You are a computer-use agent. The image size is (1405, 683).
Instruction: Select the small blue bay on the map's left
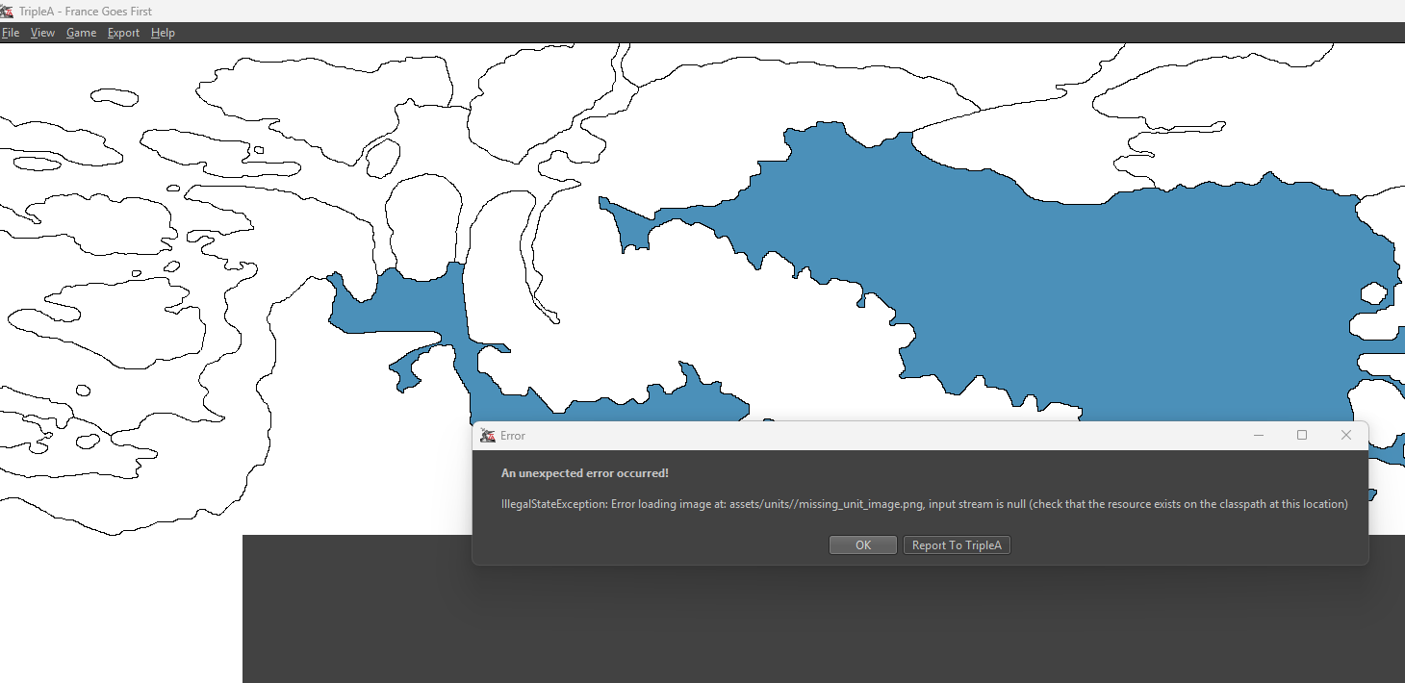coord(395,306)
